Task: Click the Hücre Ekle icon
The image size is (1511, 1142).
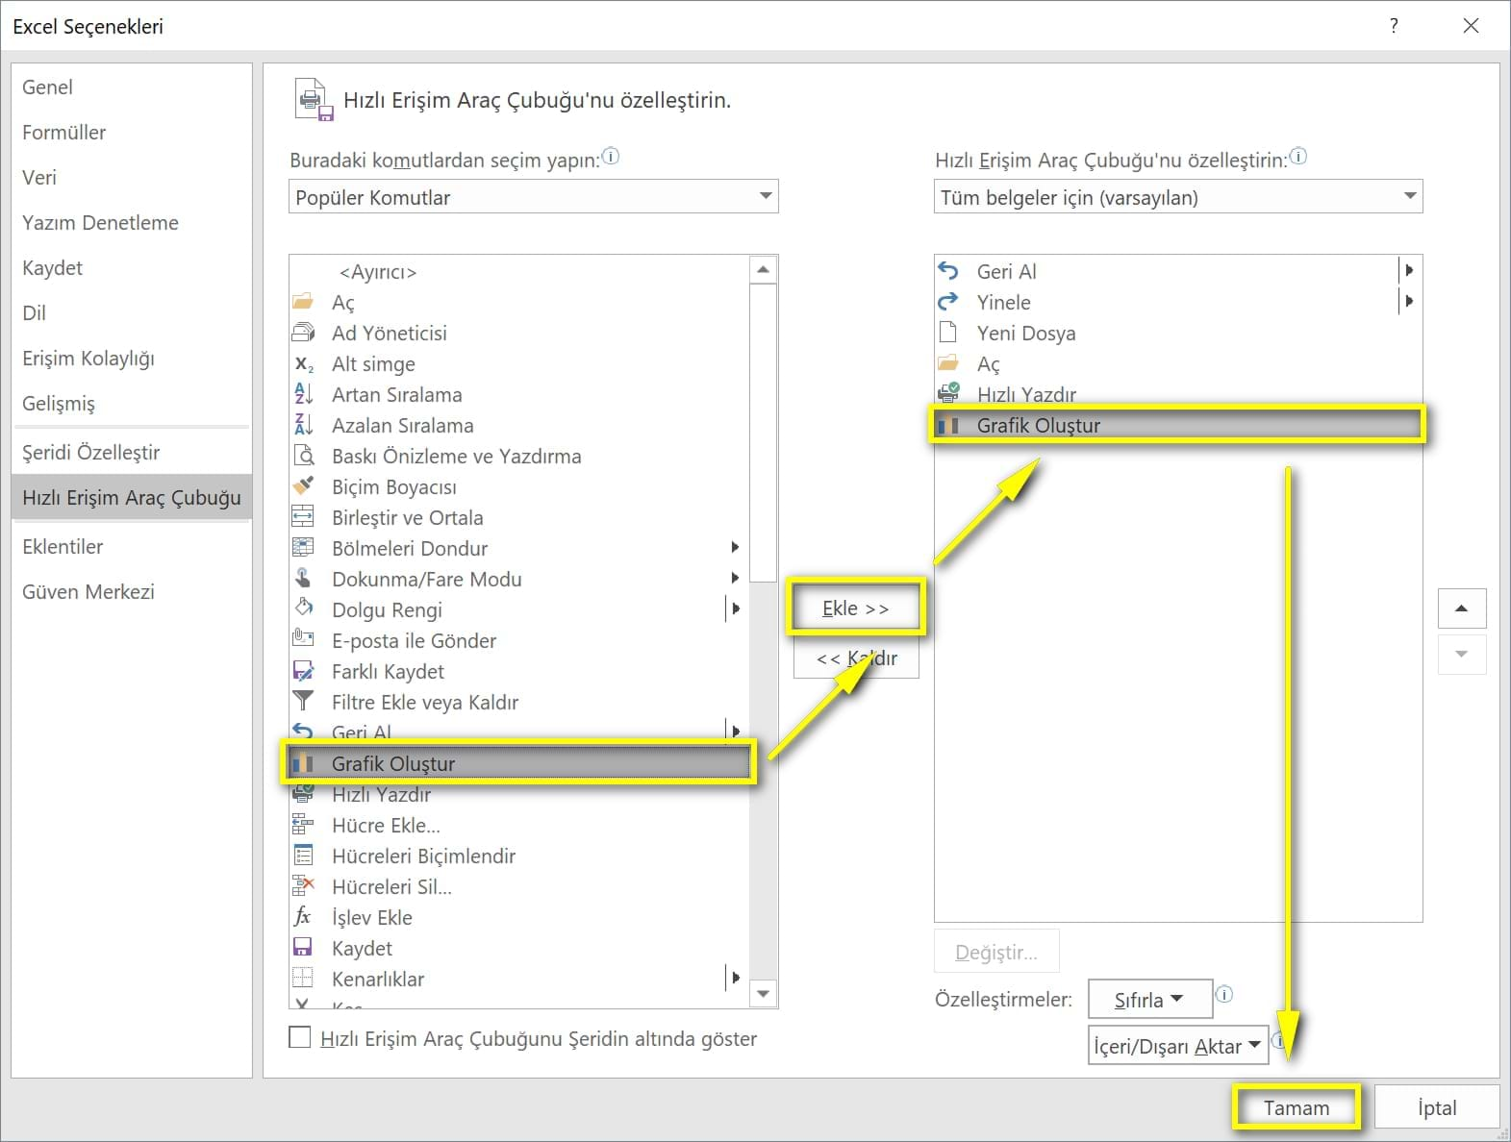Action: (x=303, y=825)
